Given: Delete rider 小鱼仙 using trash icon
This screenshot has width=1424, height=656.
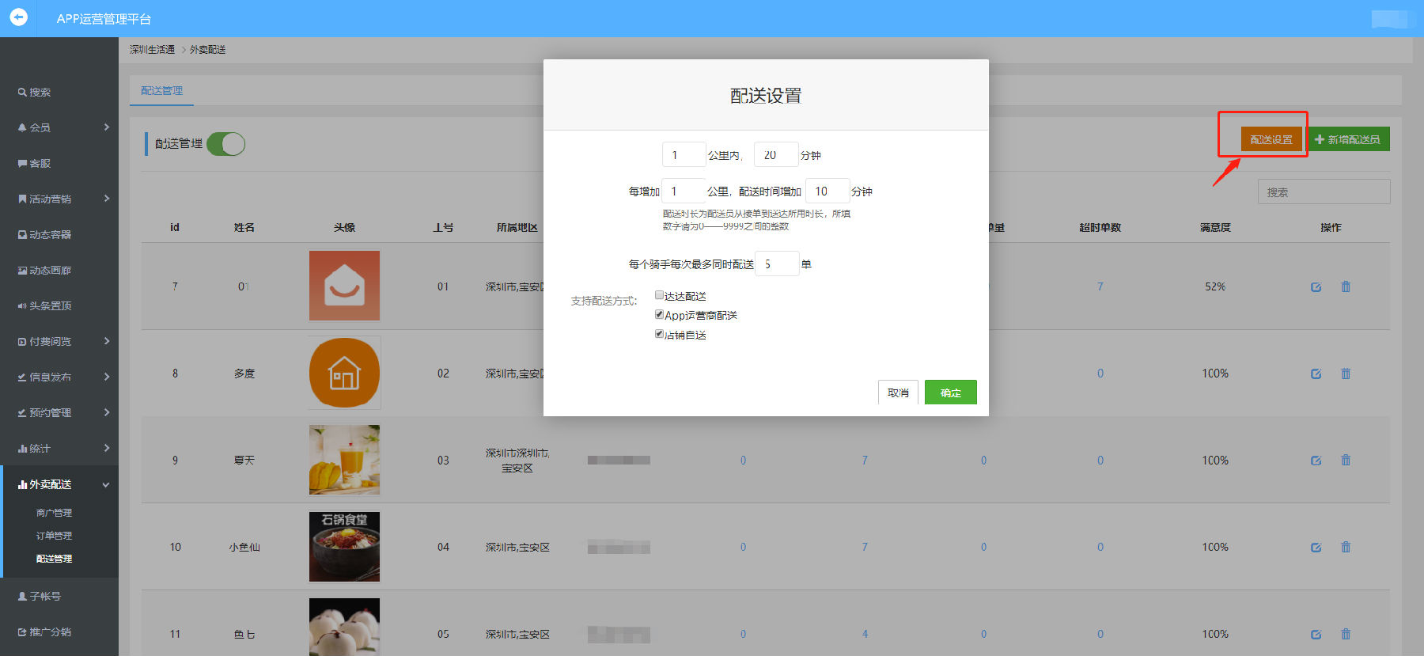Looking at the screenshot, I should 1345,547.
